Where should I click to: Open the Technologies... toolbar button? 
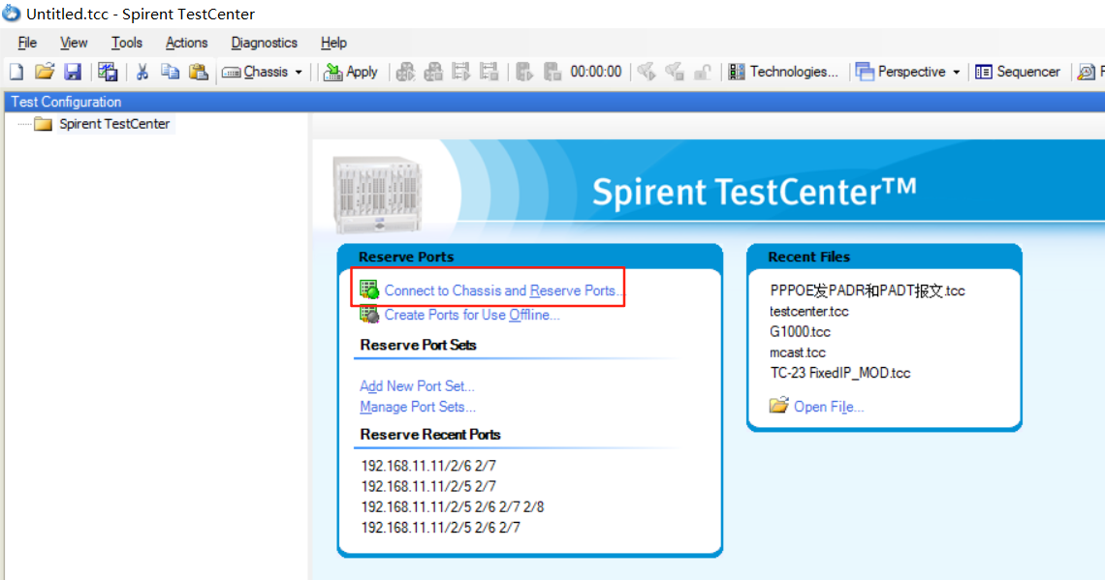pyautogui.click(x=783, y=72)
